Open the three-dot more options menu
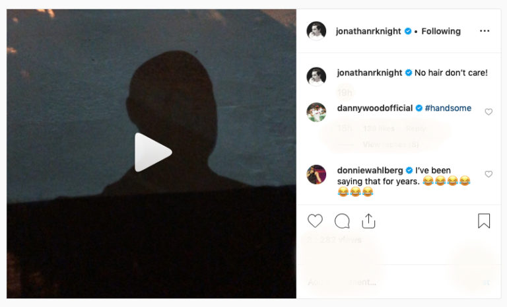507x307 pixels. (485, 31)
